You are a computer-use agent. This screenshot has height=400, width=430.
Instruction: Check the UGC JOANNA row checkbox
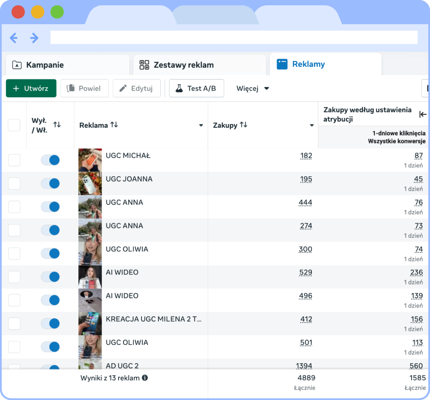15,184
